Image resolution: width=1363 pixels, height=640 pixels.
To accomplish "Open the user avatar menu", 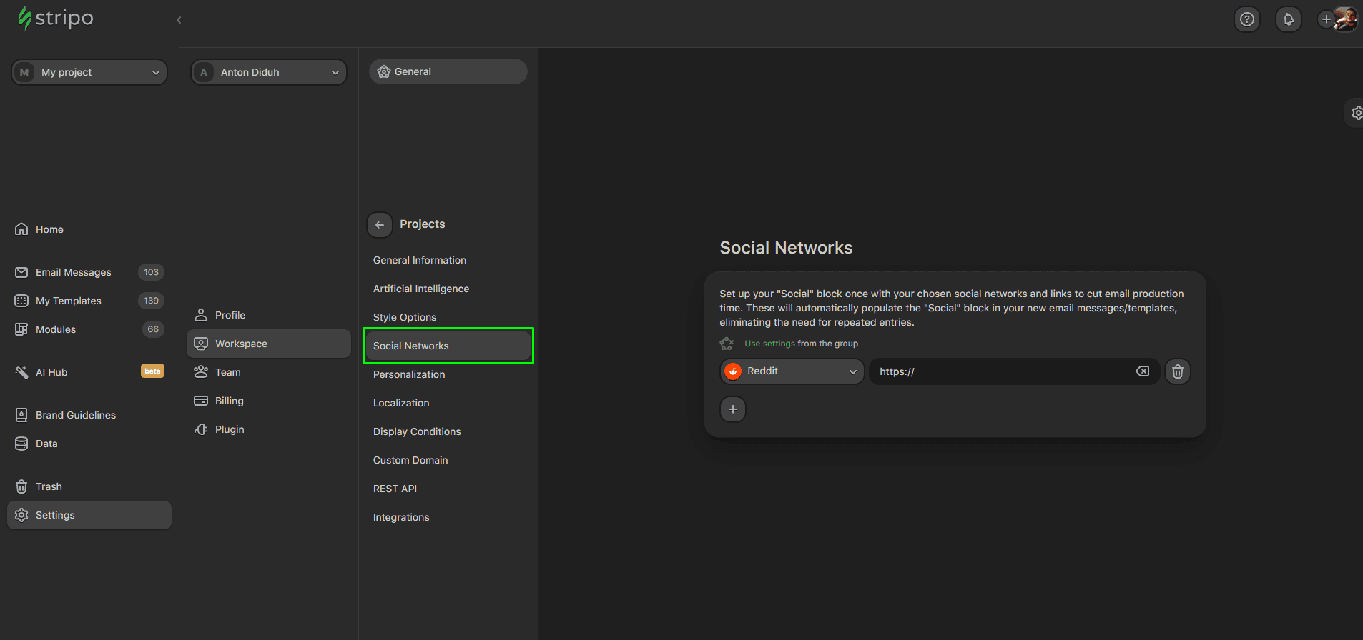I will point(1345,19).
